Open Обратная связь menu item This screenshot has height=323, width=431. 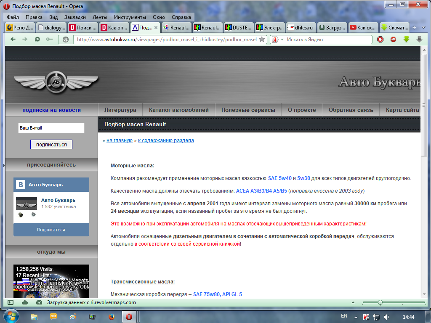(351, 110)
